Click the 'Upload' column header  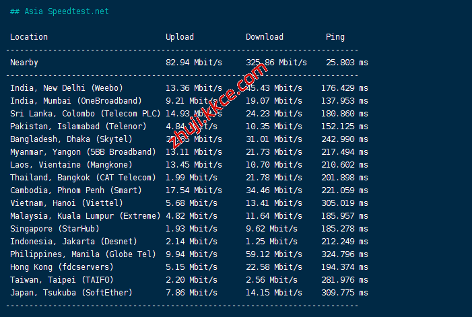click(180, 37)
